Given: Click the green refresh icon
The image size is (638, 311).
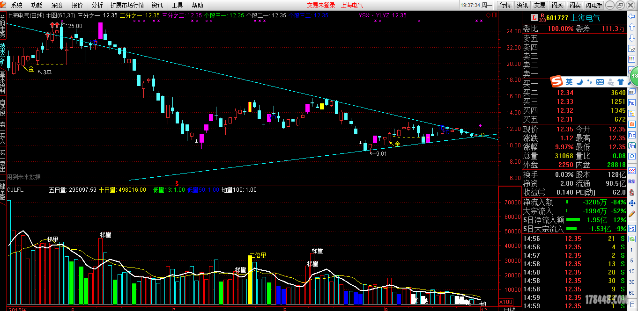Looking at the screenshot, I should (x=632, y=239).
